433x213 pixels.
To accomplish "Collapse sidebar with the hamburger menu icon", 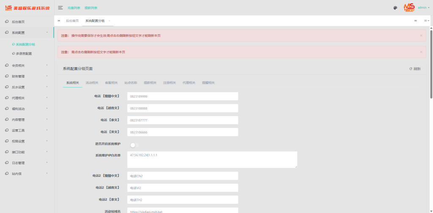I will 60,8.
